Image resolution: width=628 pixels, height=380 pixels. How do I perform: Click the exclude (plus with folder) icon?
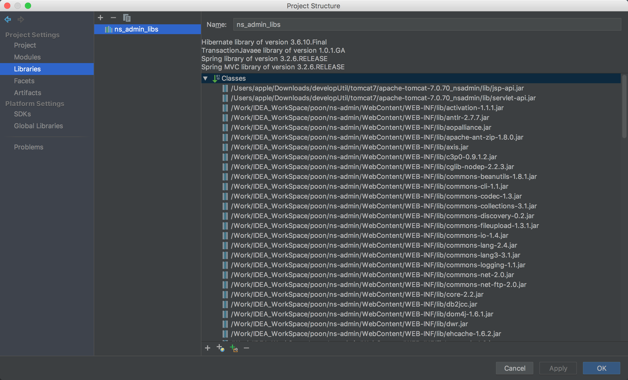pos(233,348)
